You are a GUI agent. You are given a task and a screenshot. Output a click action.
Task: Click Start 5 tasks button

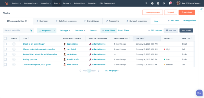[186, 31]
